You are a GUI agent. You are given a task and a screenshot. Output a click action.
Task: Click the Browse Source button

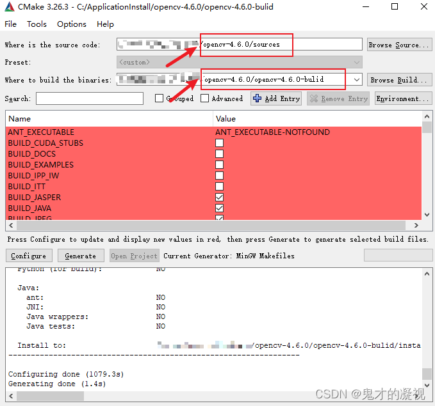coord(399,45)
